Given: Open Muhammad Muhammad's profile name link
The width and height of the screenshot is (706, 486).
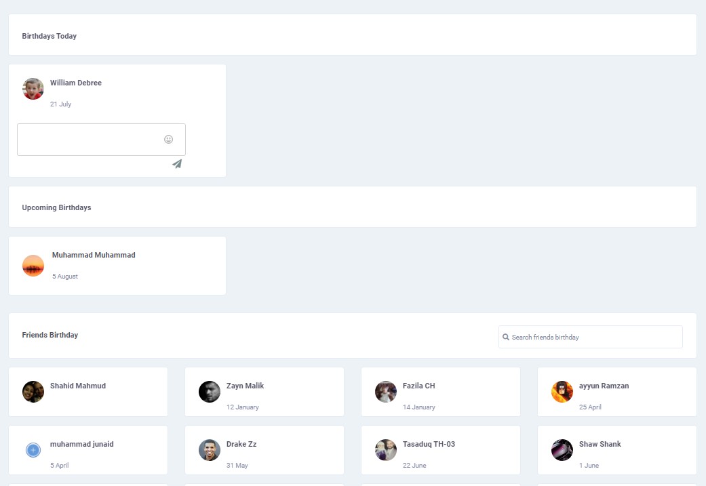Looking at the screenshot, I should (94, 255).
